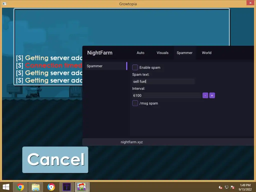The height and width of the screenshot is (192, 256).
Task: Open the Windows Start menu
Action: tap(6, 187)
